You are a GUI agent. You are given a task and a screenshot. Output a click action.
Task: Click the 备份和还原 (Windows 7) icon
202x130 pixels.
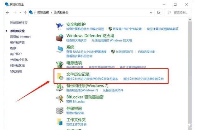pos(60,88)
